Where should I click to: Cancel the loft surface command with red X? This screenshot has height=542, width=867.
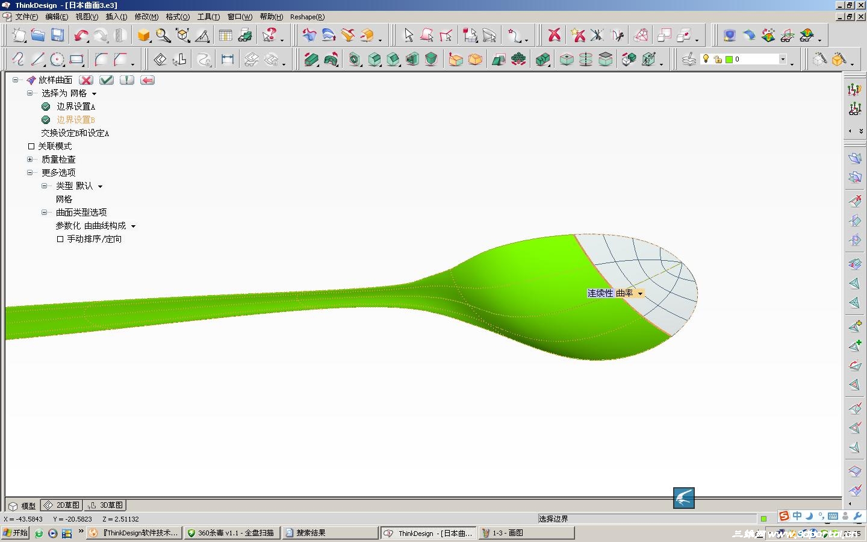[86, 80]
